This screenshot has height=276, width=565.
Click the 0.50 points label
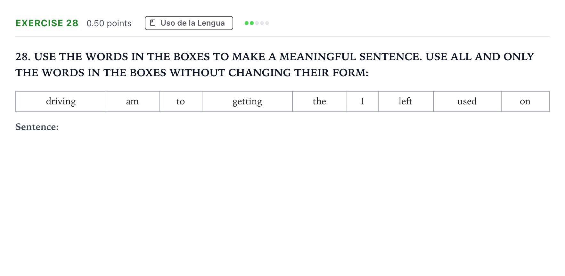pos(109,23)
